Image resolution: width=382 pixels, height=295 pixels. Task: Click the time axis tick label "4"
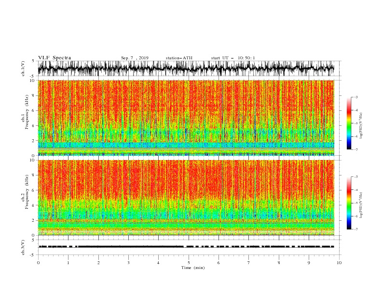158,263
